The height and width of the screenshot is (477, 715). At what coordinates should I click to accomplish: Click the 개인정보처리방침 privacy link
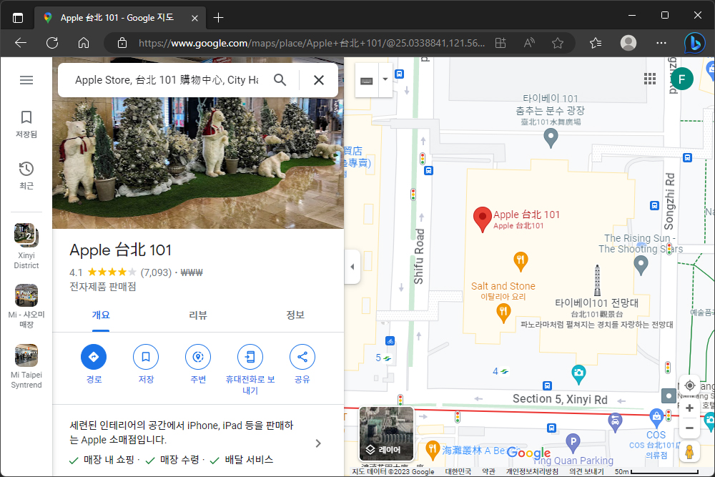click(532, 471)
